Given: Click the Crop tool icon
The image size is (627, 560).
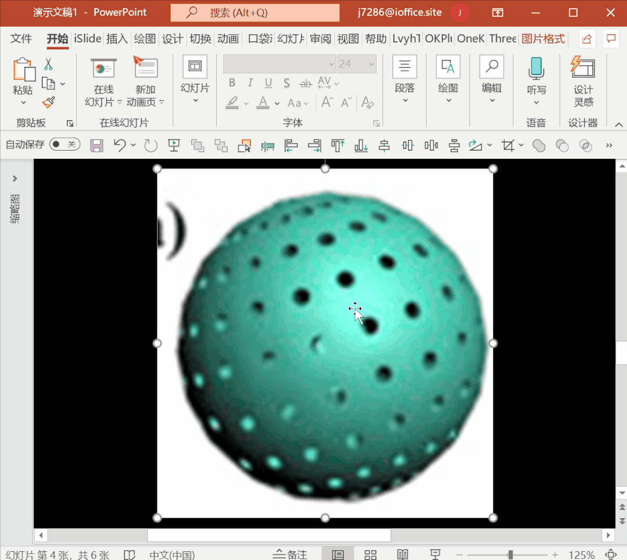Looking at the screenshot, I should coord(508,145).
